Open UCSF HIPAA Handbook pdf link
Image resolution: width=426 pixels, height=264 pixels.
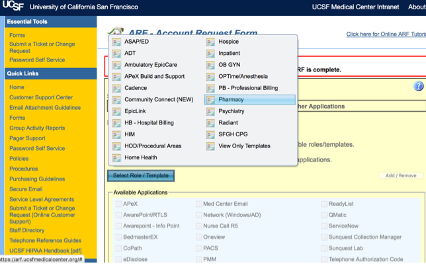click(46, 251)
